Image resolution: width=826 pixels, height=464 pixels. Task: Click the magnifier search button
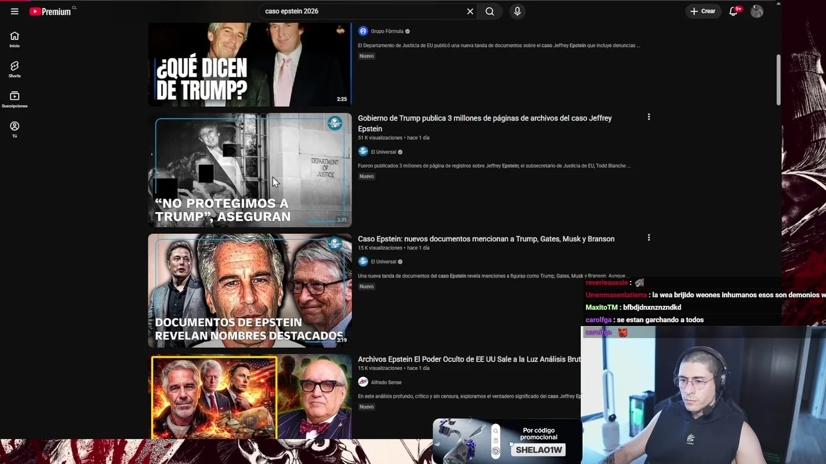tap(490, 11)
